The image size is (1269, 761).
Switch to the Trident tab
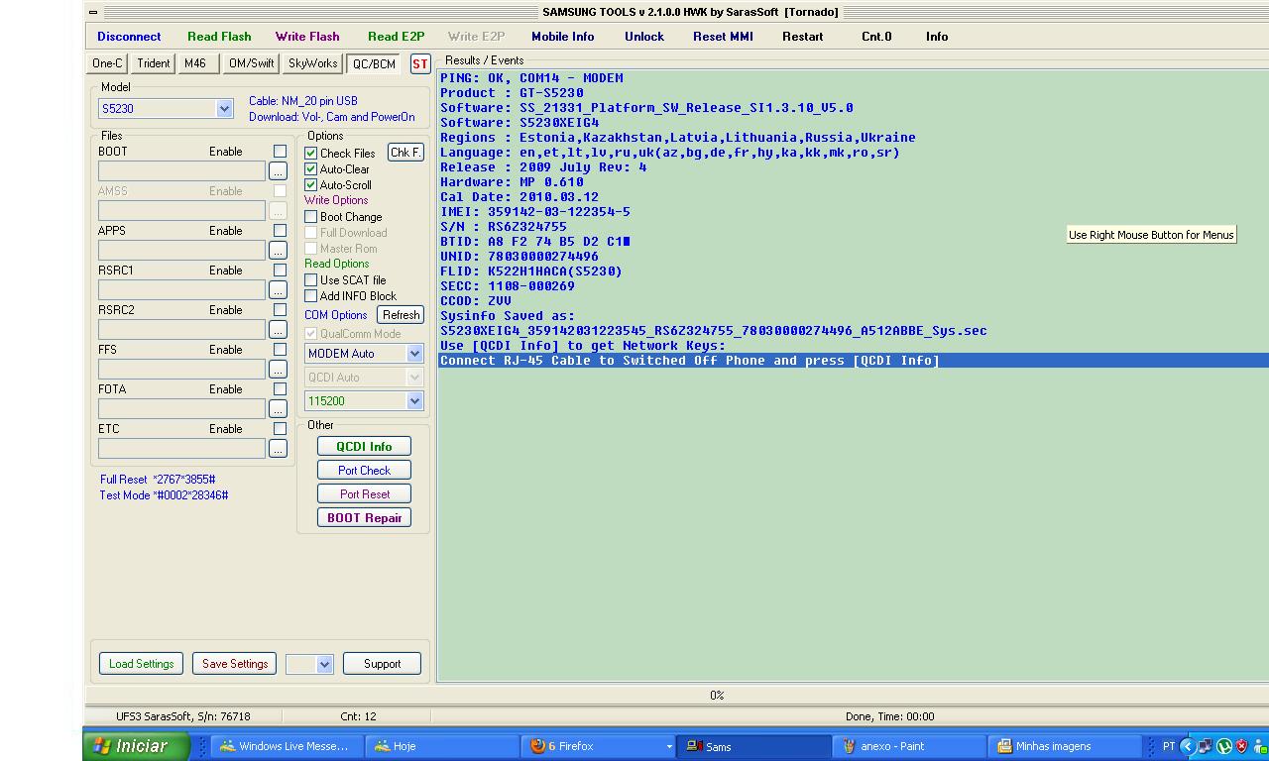(154, 63)
